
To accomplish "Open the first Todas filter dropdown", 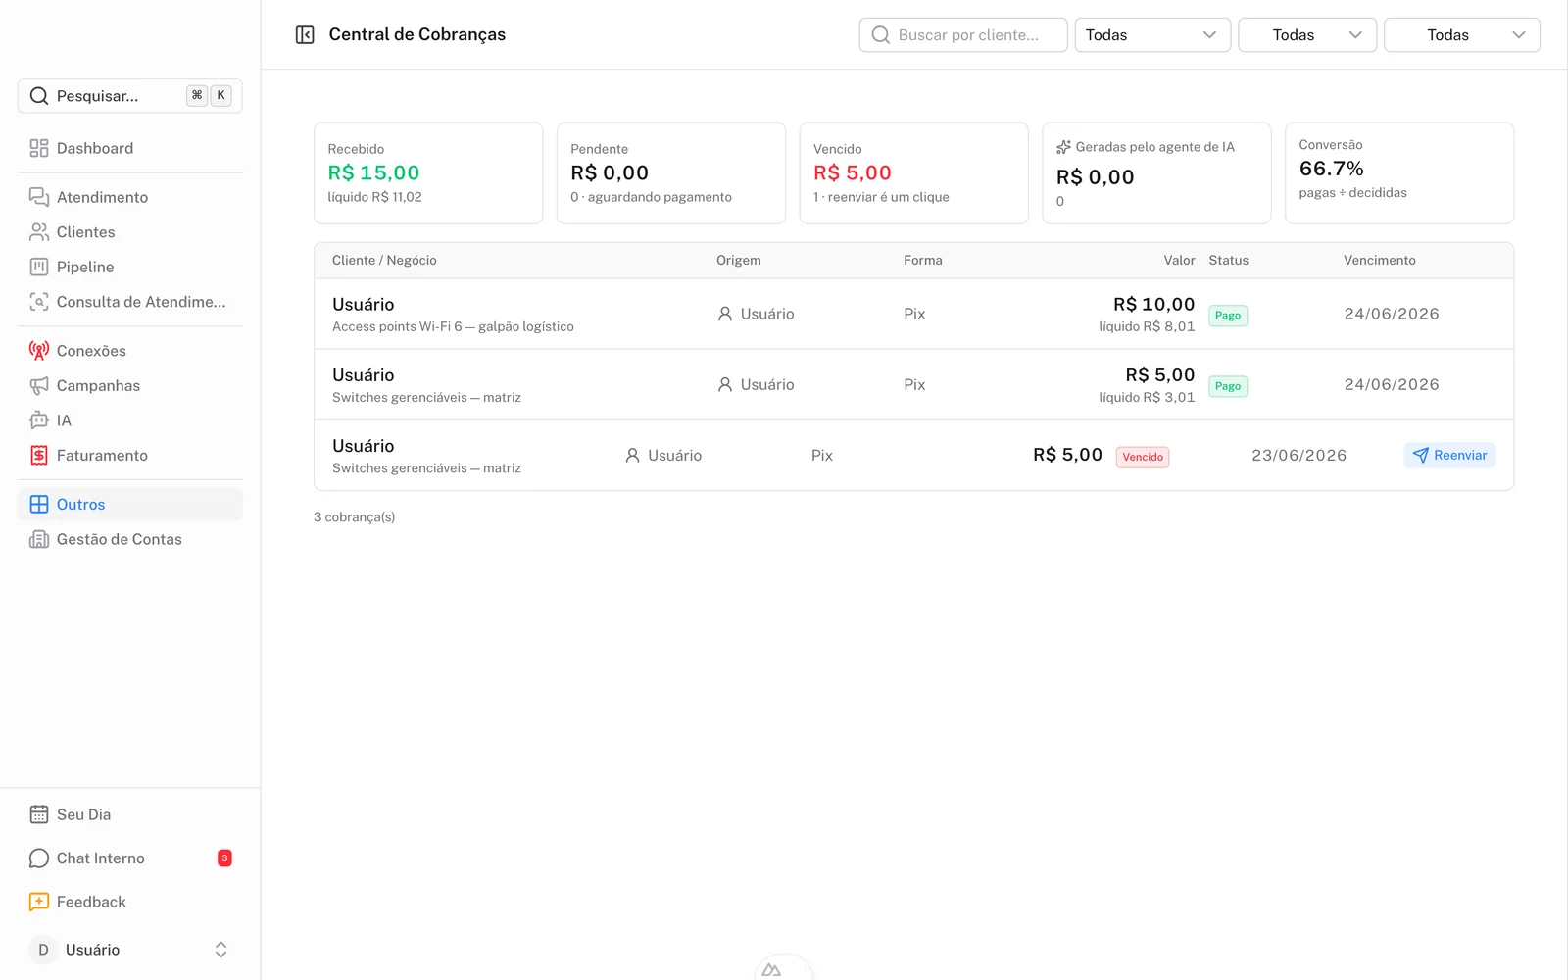I will 1152,35.
